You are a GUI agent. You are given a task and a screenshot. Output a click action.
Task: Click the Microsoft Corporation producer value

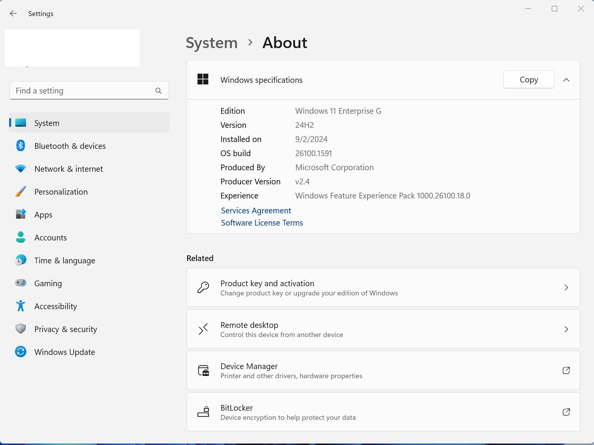pyautogui.click(x=334, y=168)
